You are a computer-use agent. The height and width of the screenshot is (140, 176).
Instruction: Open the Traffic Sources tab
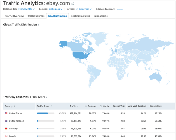pyautogui.click(x=36, y=16)
